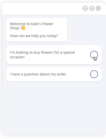The image size is (106, 139).
Task: Open the three-dot more options menu
Action: [85, 8]
